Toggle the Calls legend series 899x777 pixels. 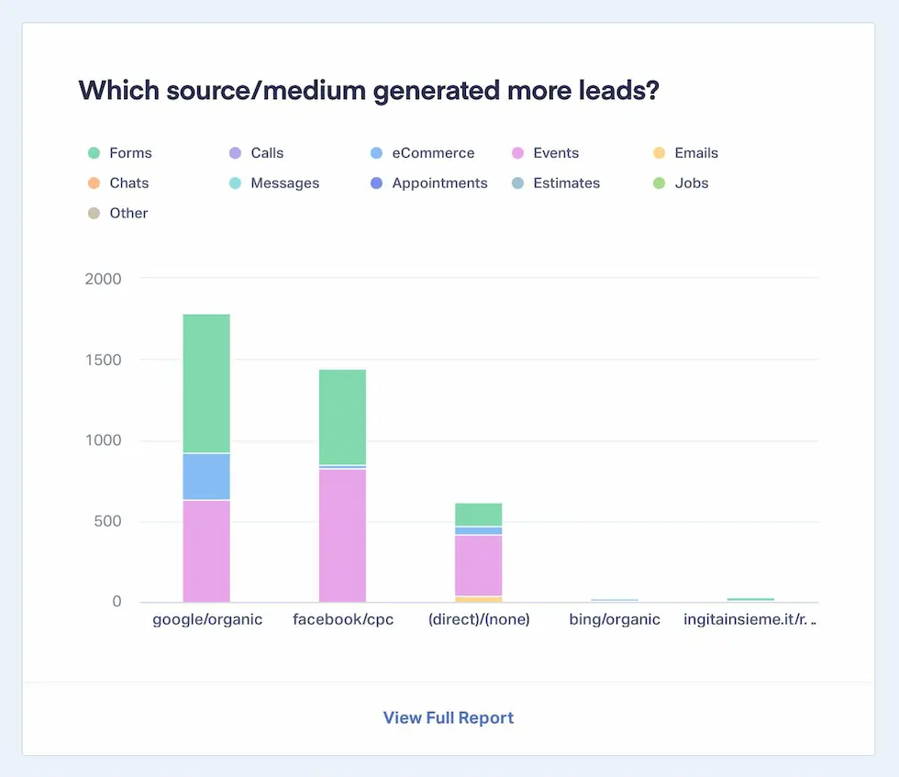[x=256, y=153]
